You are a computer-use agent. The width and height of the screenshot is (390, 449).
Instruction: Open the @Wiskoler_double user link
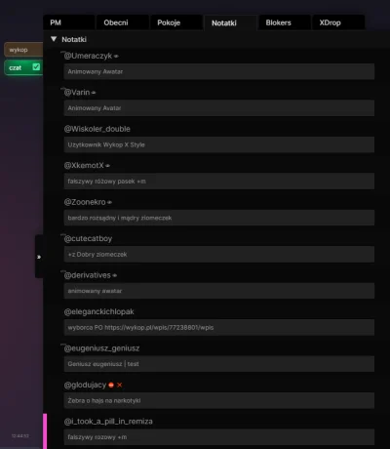[97, 129]
